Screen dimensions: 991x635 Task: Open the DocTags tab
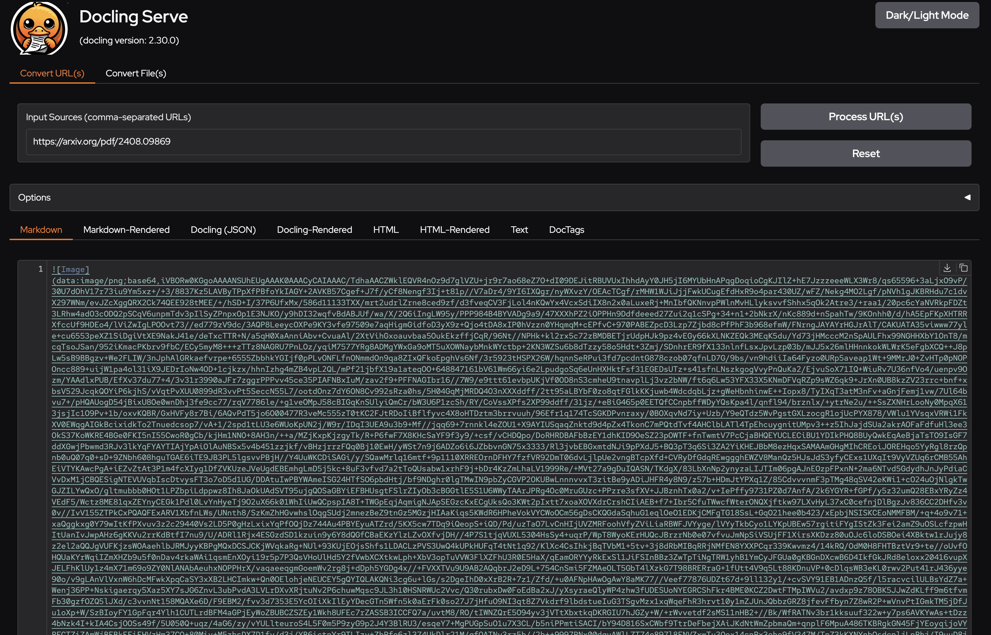[x=567, y=230]
